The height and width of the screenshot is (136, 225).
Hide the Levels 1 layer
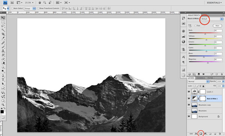tap(189, 92)
